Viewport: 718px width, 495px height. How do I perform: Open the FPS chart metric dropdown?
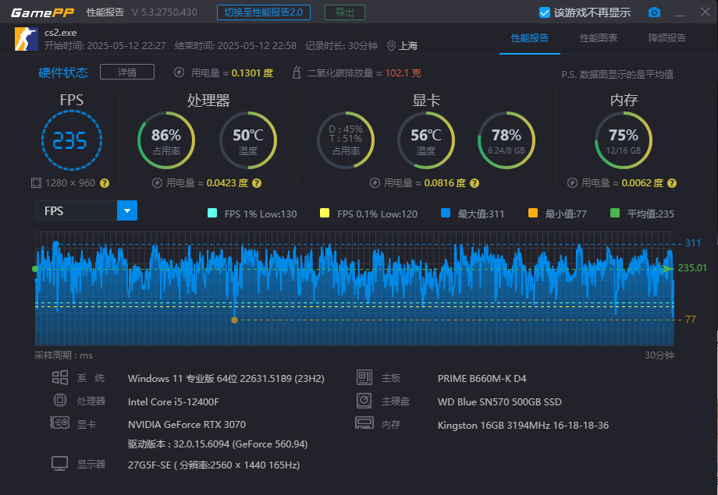point(126,211)
